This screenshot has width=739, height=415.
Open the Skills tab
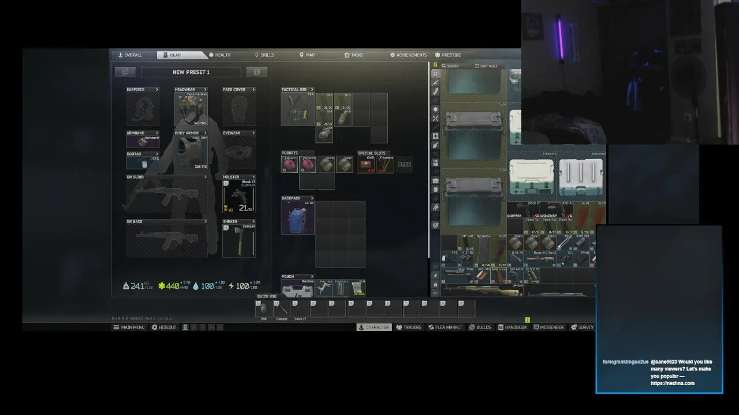pyautogui.click(x=264, y=55)
